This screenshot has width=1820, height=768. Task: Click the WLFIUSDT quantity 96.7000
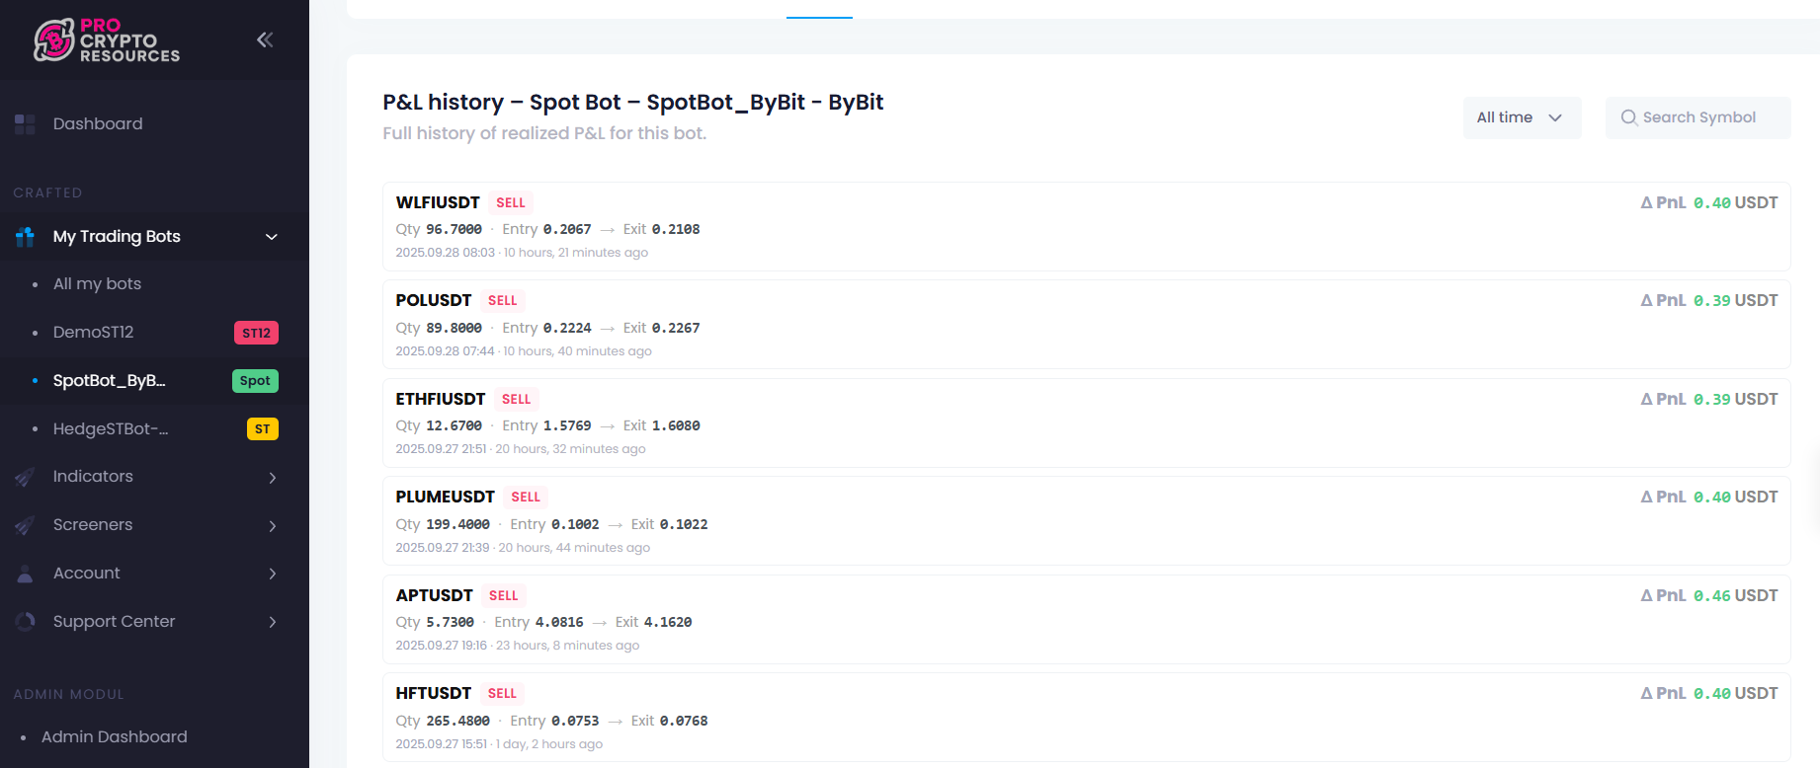[454, 229]
